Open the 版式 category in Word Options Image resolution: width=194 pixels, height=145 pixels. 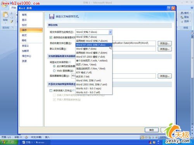(31, 35)
